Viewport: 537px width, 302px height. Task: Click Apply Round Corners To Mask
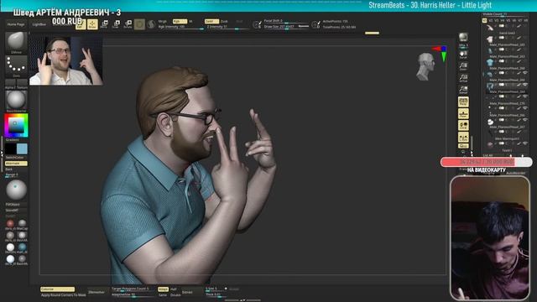[64, 295]
